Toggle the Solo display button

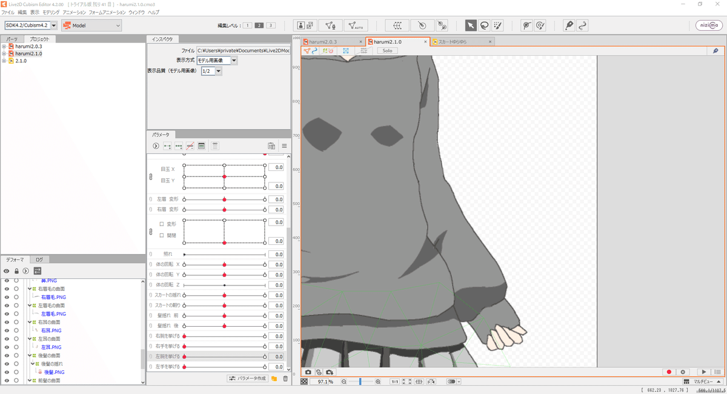[x=387, y=51]
